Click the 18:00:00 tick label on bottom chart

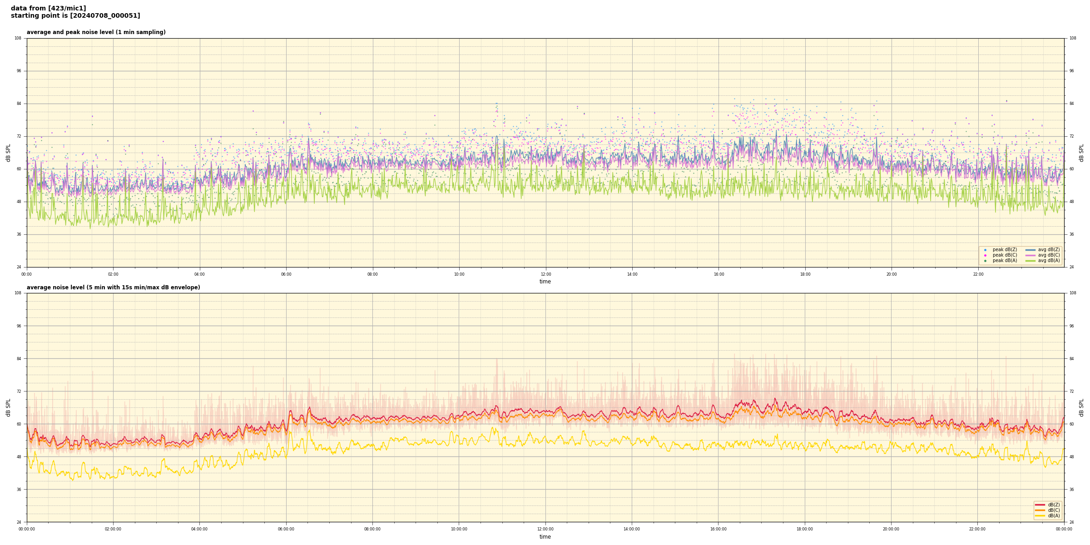click(804, 529)
